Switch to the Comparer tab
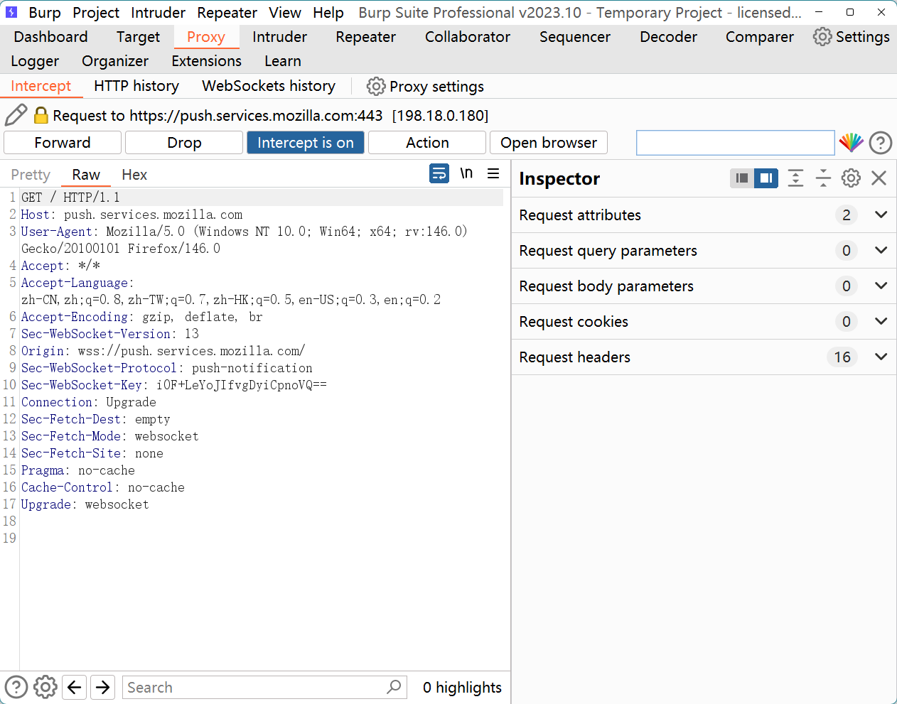This screenshot has height=704, width=897. [759, 37]
